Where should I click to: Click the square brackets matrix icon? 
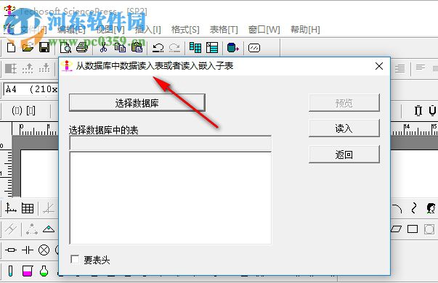coord(31,110)
